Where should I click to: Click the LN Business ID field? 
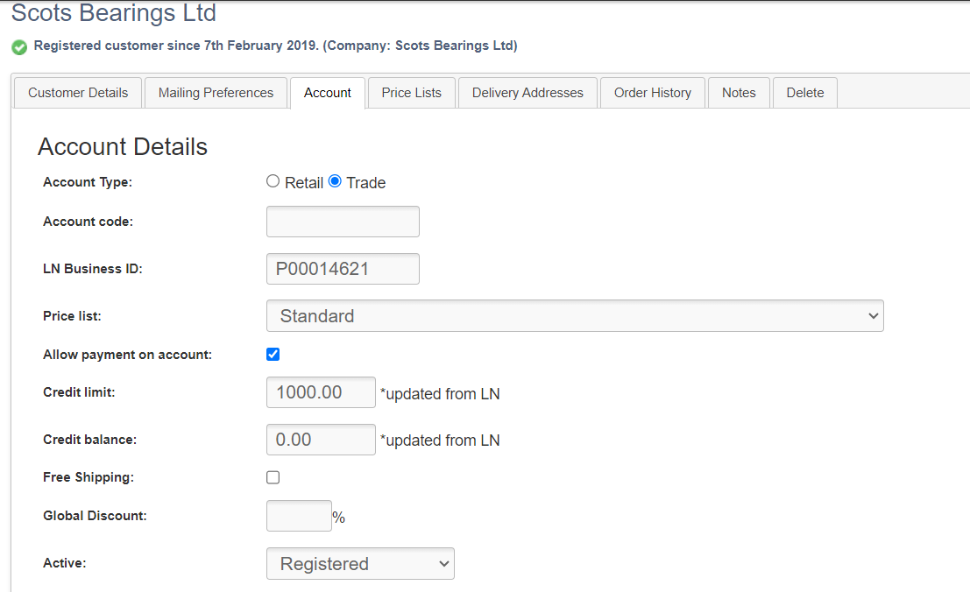(x=343, y=269)
